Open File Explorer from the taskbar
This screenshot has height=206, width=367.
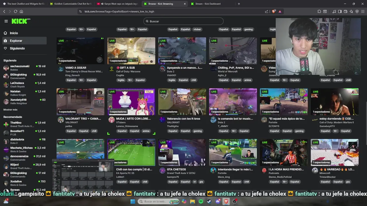pyautogui.click(x=192, y=201)
